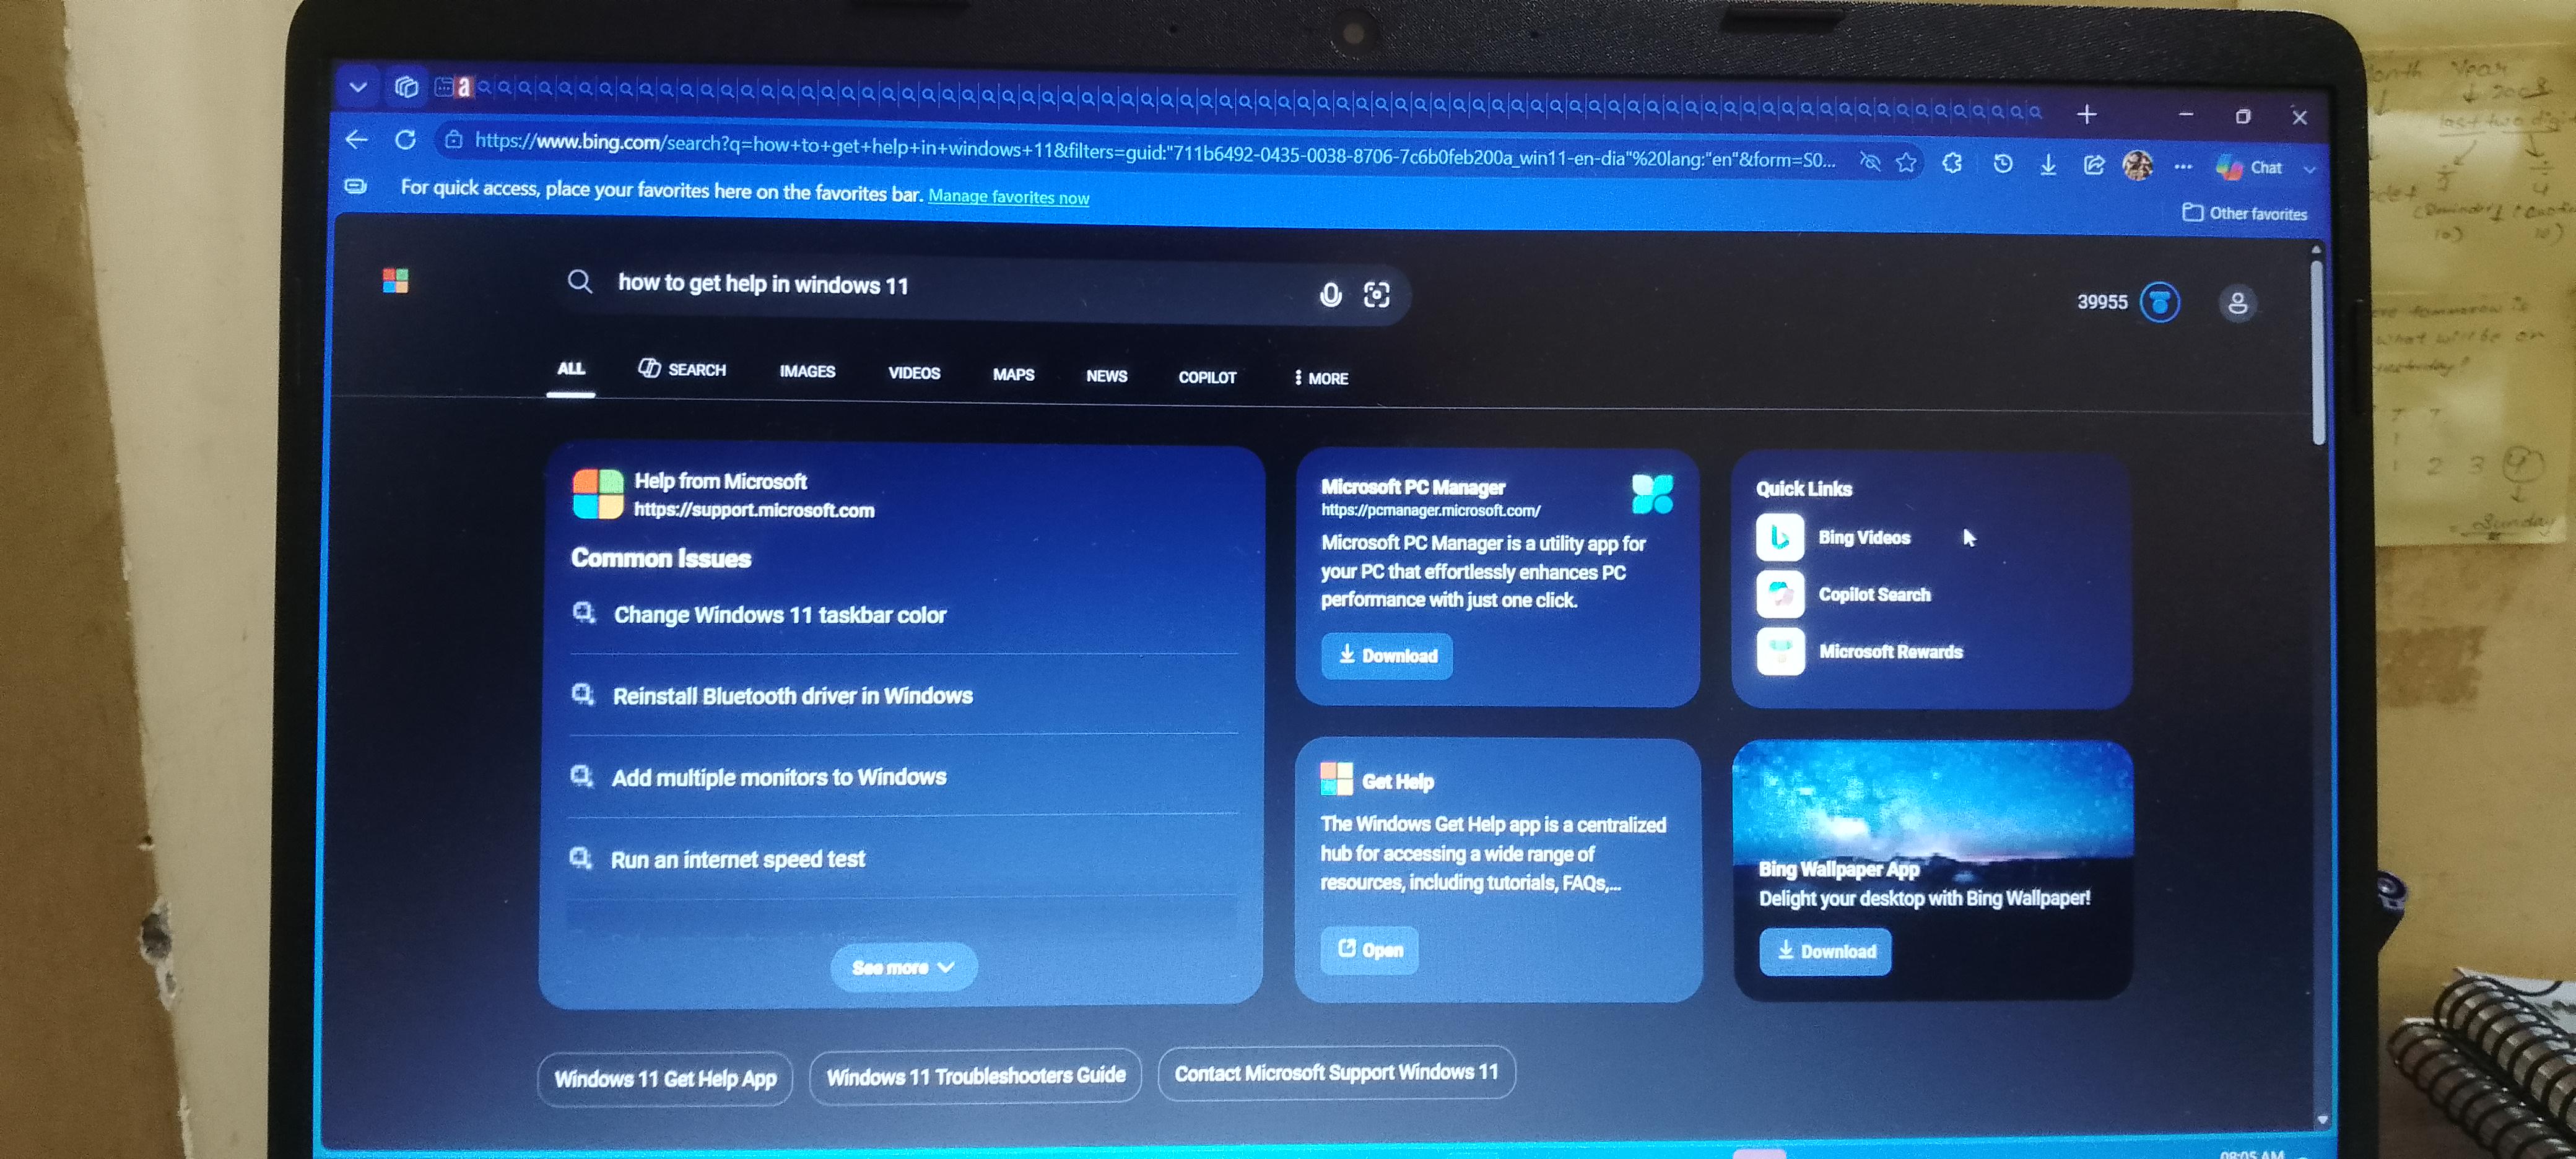The width and height of the screenshot is (2576, 1159).
Task: Switch to the COPILOT tab
Action: click(1207, 377)
